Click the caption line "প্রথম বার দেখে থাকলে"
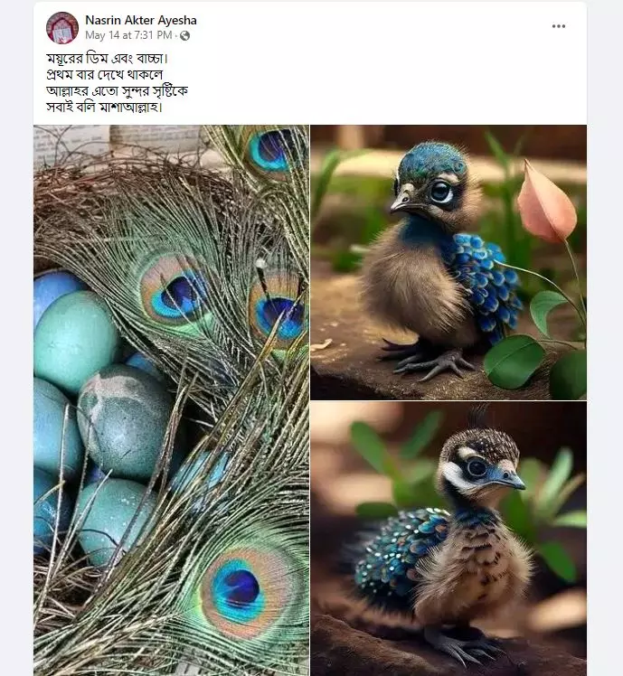 pyautogui.click(x=104, y=75)
